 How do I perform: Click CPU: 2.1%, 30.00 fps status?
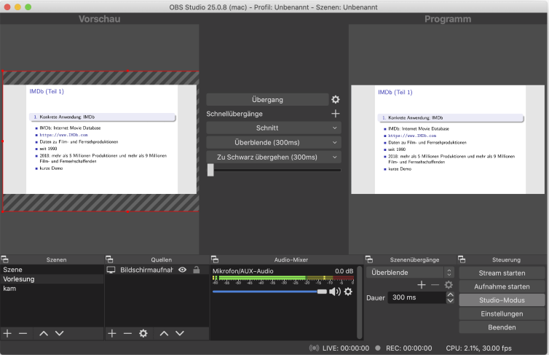tap(478, 348)
